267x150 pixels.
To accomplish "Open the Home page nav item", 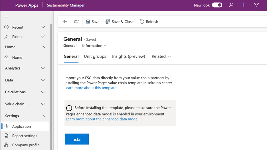I will (25, 58).
